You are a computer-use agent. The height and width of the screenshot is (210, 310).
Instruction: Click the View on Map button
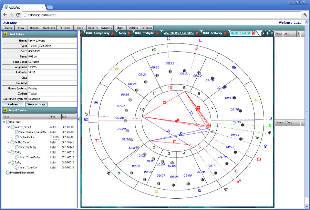(x=36, y=104)
